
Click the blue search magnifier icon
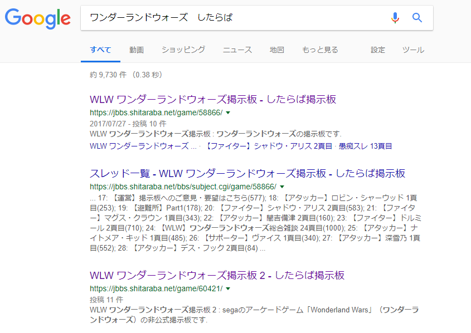417,18
